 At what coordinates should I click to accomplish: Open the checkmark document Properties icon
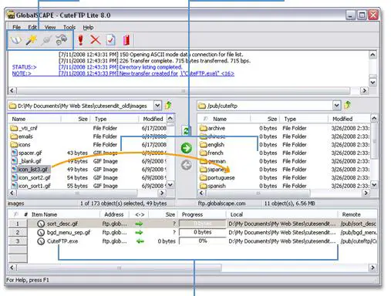tap(110, 40)
